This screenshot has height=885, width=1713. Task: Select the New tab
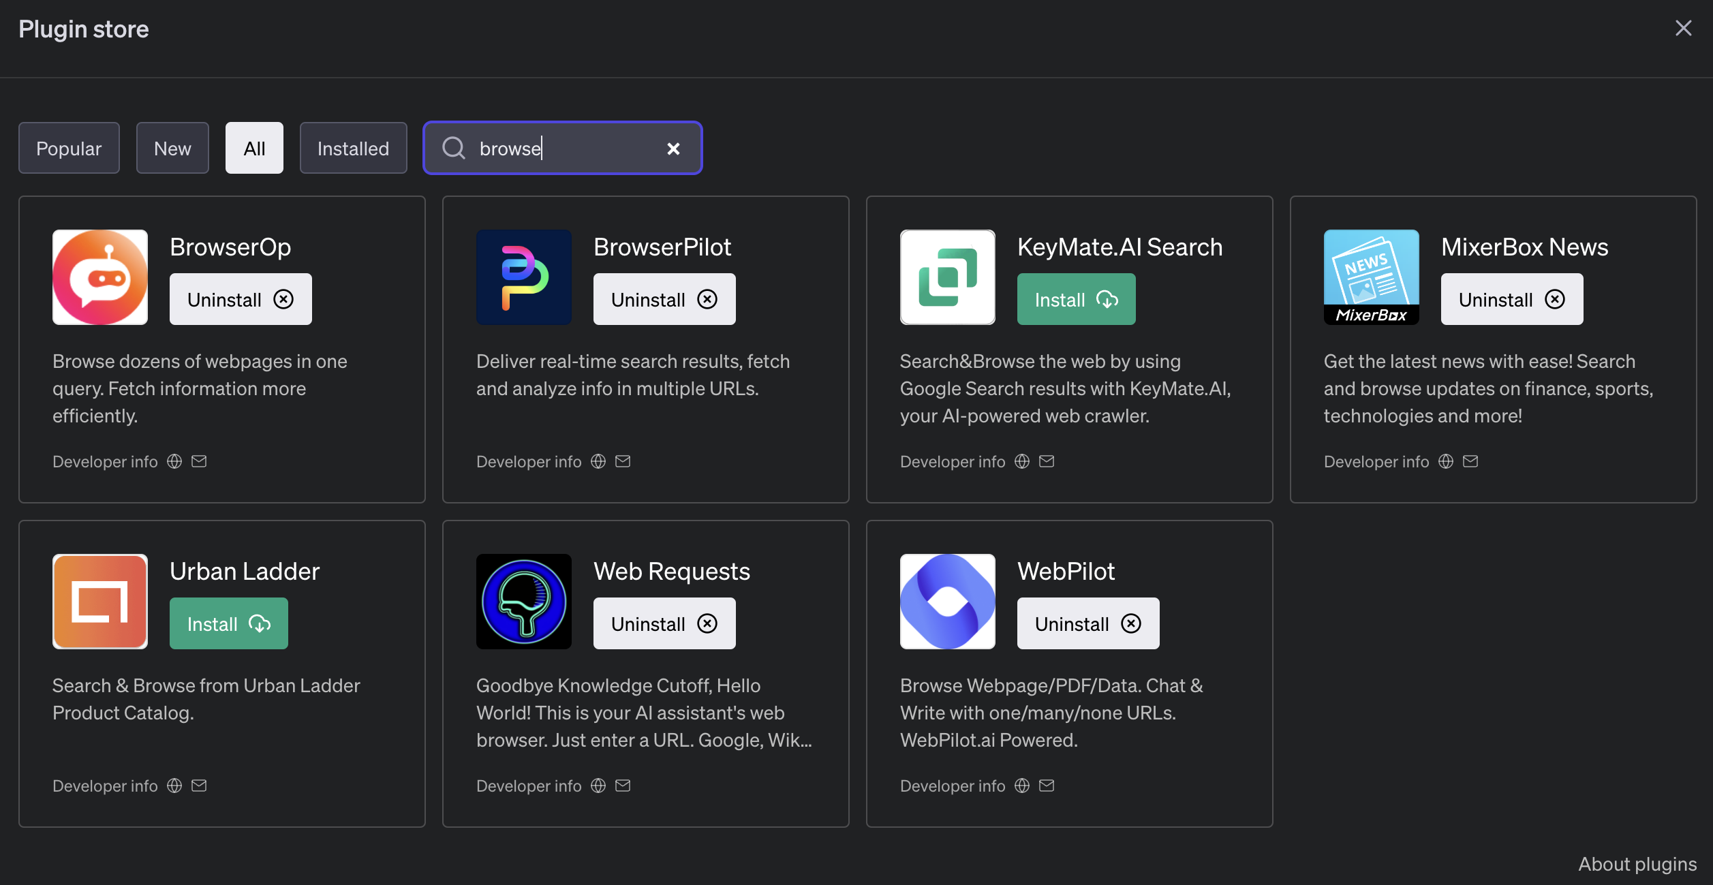[x=172, y=146]
